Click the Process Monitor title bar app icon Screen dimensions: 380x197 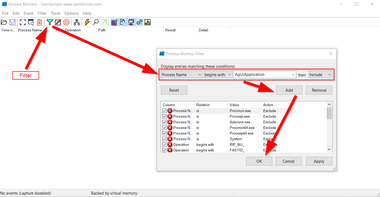point(5,4)
